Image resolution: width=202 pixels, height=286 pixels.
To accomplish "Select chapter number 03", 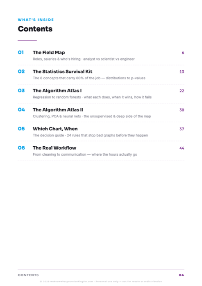I will pos(21,91).
